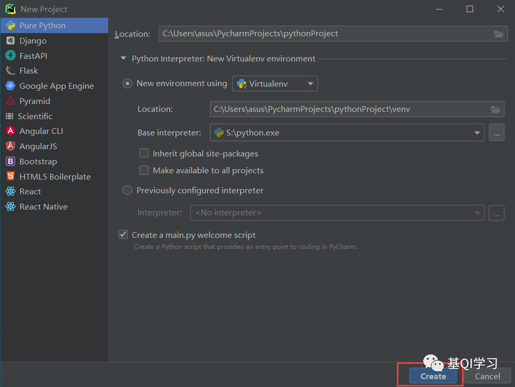
Task: Select Previously configured interpreter radio button
Action: [x=128, y=190]
